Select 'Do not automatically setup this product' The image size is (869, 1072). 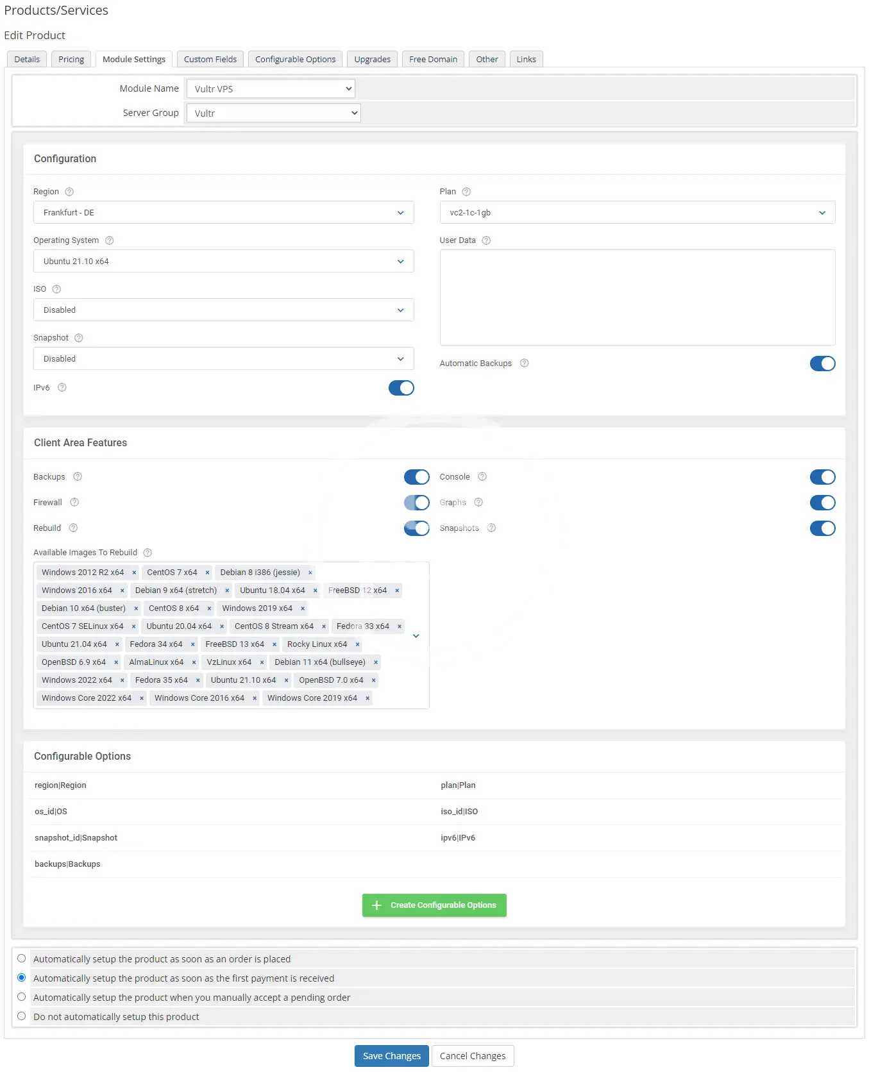pyautogui.click(x=22, y=1016)
